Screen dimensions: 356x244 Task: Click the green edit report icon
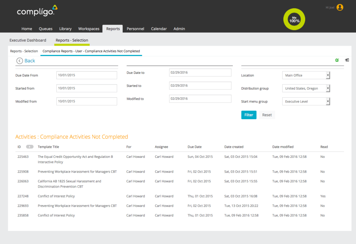pos(337,60)
